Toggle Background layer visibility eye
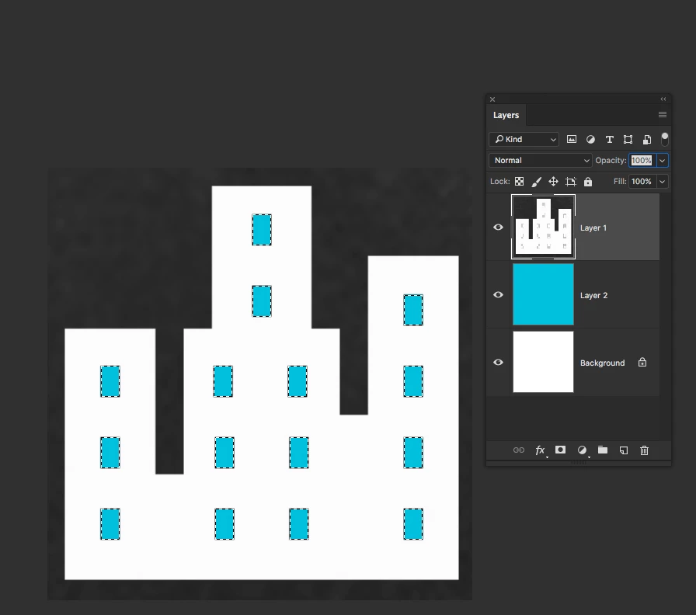 coord(498,362)
